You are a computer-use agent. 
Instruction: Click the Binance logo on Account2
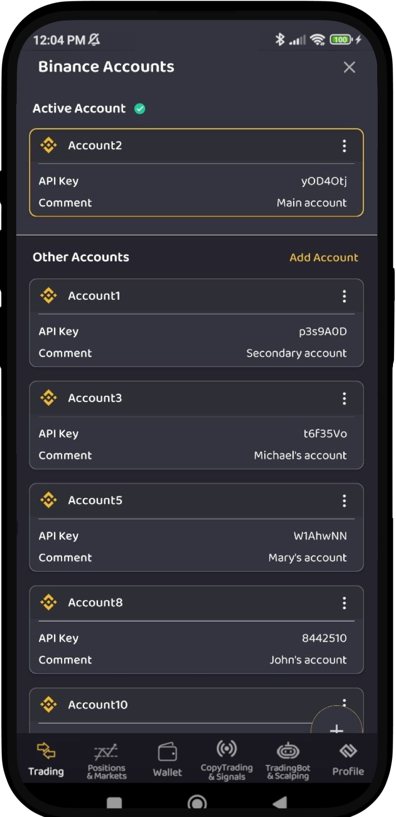49,145
